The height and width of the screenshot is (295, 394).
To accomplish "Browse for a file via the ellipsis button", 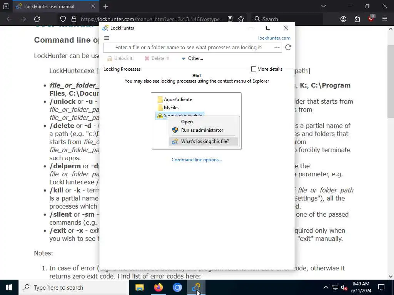I will point(277,47).
